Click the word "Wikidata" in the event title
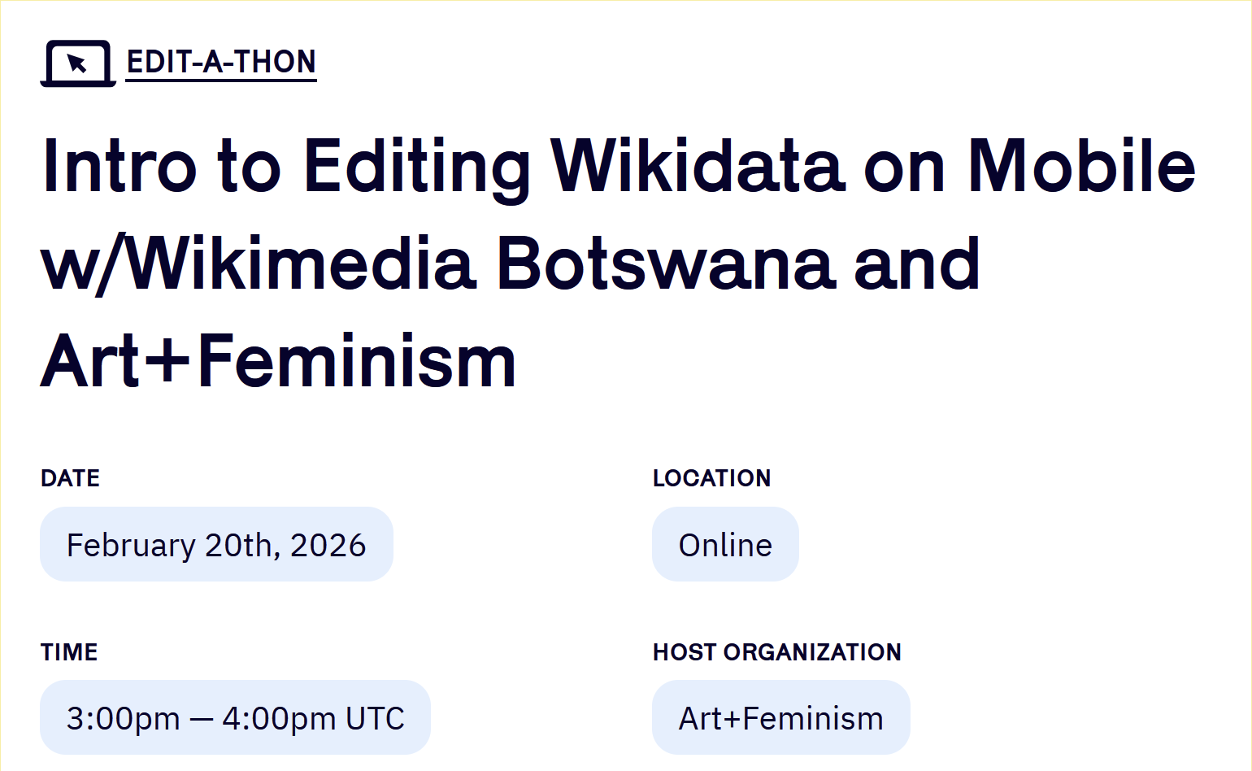 click(x=698, y=167)
